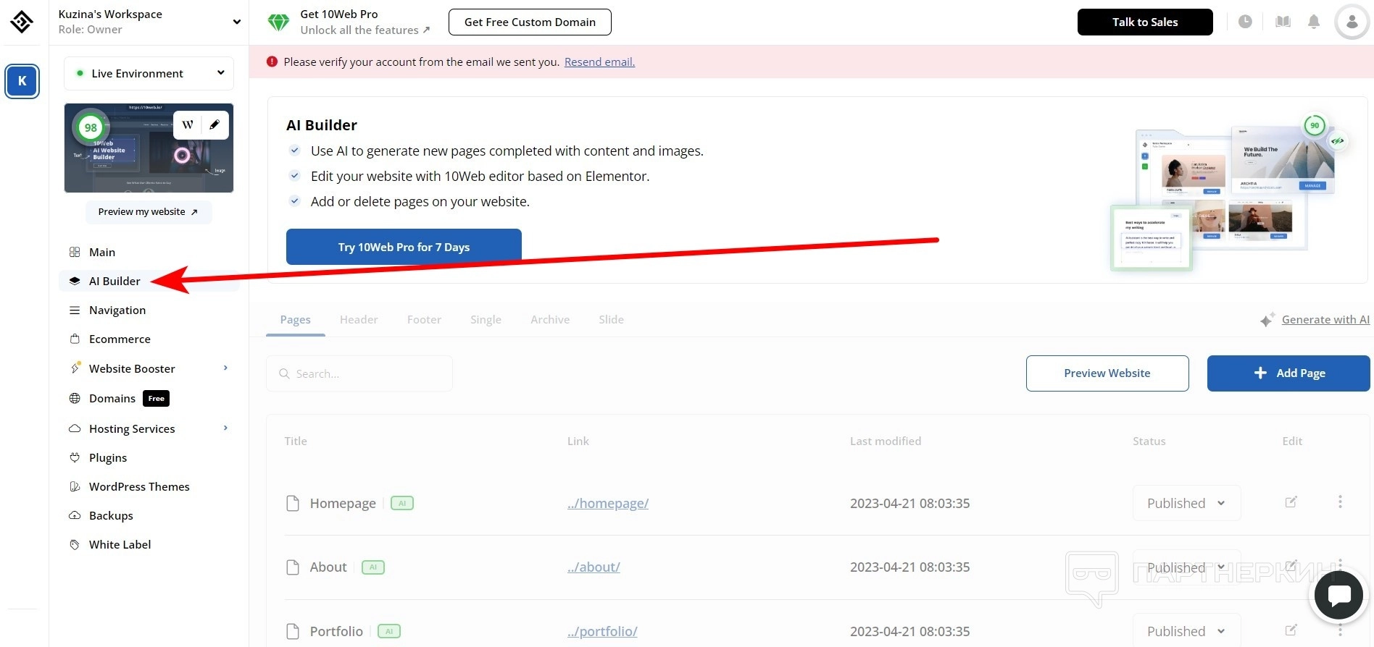Click the green diamond Pro icon
Screen dimensions: 1374x647
click(278, 22)
